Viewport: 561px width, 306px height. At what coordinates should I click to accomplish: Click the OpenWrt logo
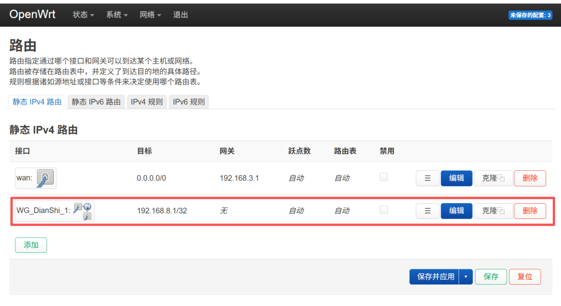32,15
